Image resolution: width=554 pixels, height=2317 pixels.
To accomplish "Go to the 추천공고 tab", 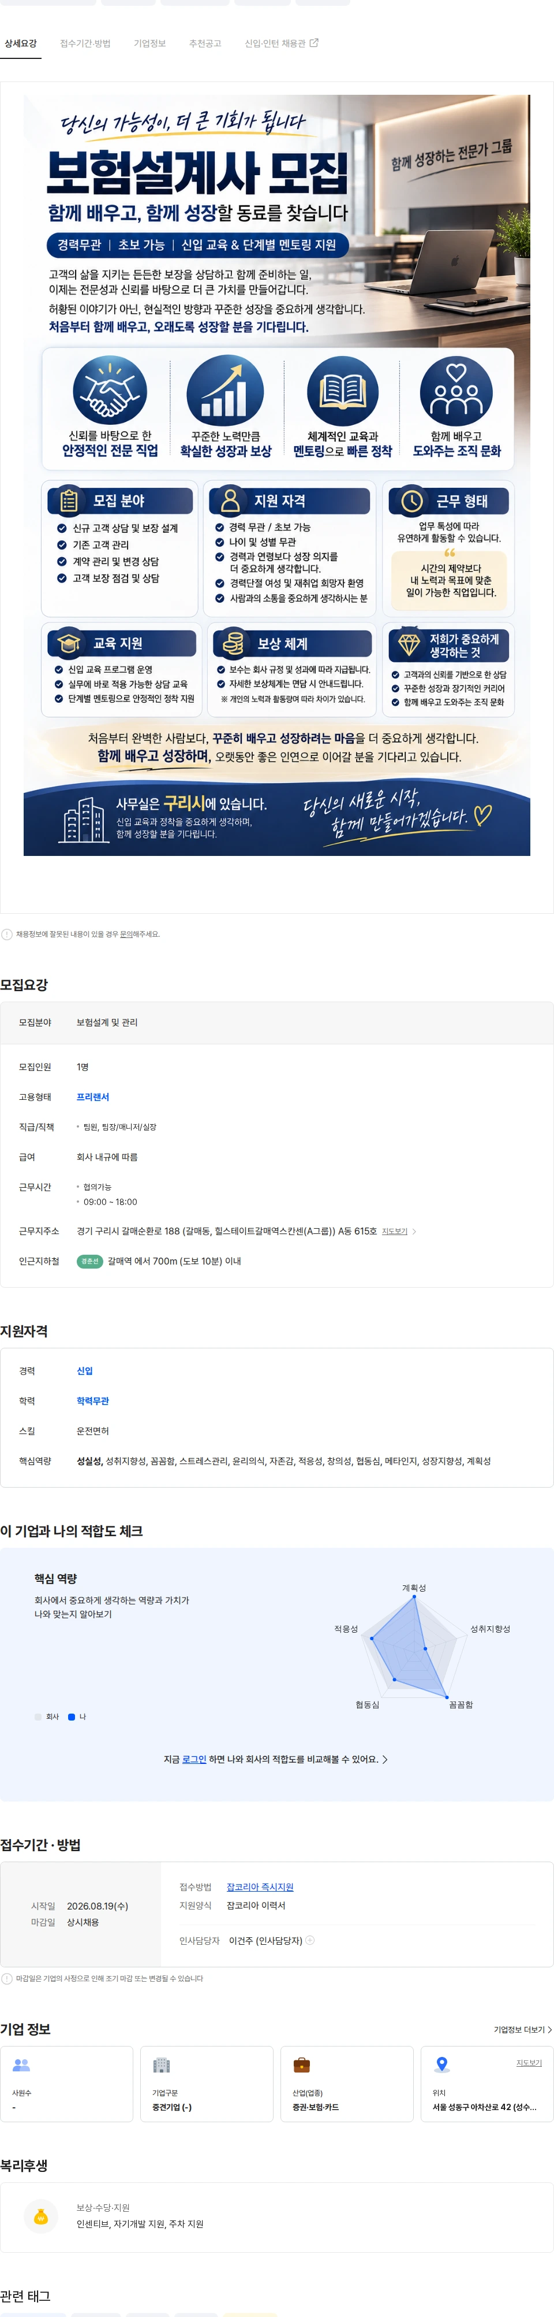I will click(x=205, y=43).
